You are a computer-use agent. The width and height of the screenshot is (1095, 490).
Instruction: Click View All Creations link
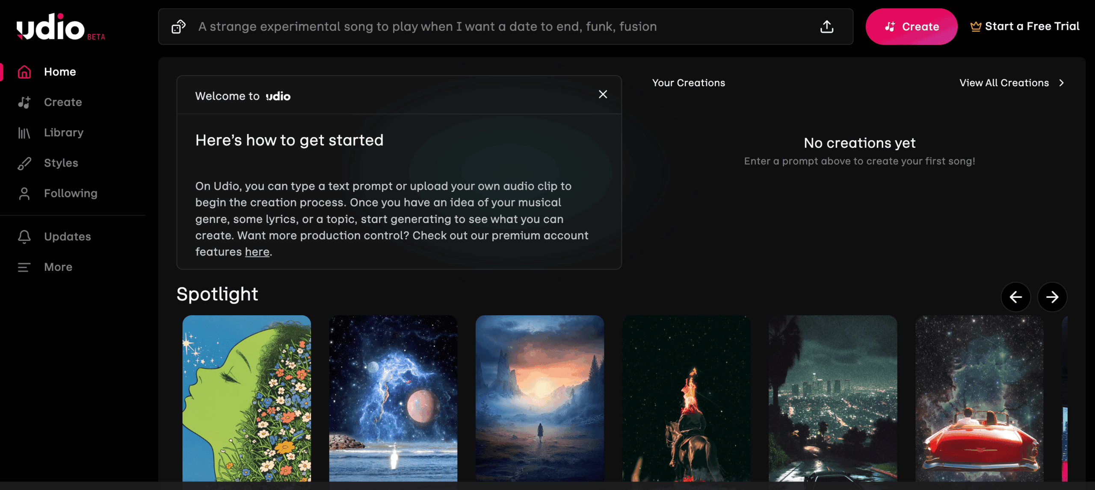pyautogui.click(x=1004, y=83)
